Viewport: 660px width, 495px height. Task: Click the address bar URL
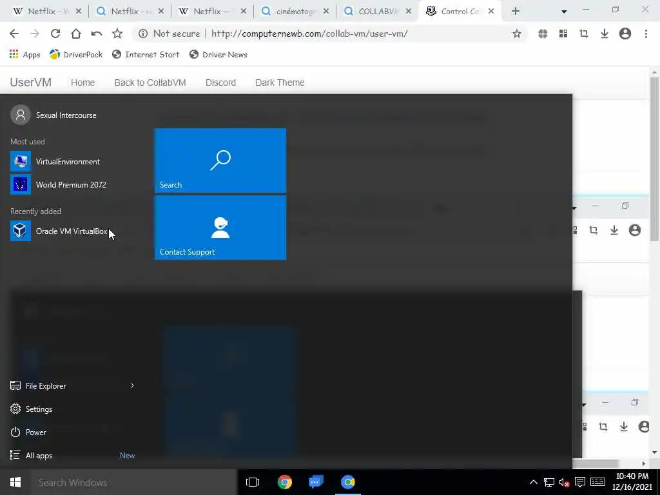click(309, 34)
